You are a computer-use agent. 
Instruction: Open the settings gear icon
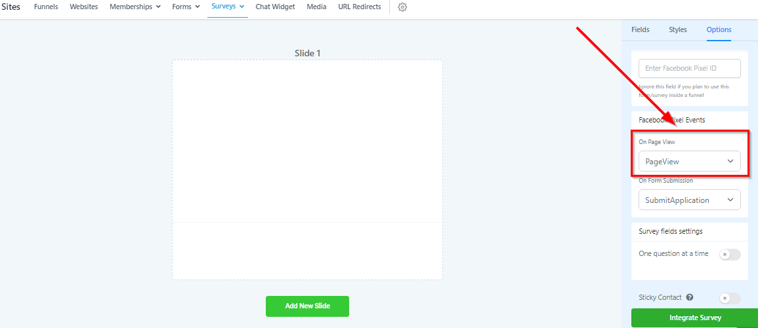402,7
